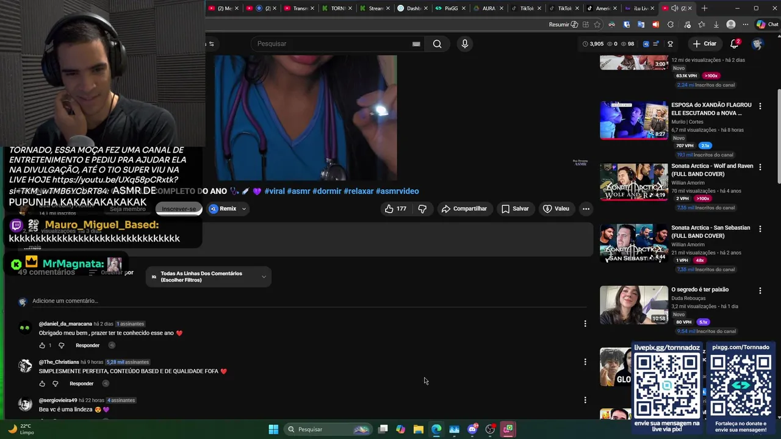Open Windows Start menu

click(273, 429)
